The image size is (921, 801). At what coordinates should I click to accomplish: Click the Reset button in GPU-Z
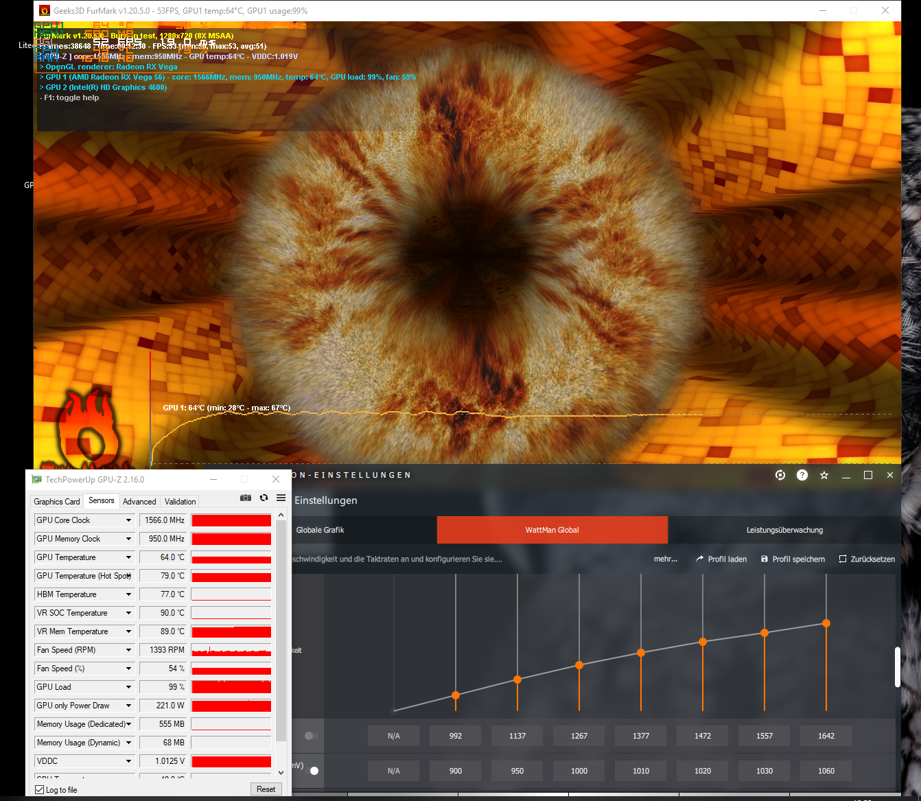coord(266,789)
